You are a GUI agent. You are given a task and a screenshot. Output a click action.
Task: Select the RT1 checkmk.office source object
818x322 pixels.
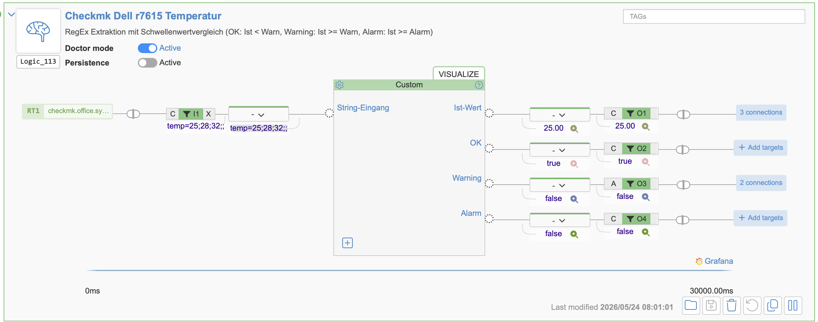[x=67, y=111]
